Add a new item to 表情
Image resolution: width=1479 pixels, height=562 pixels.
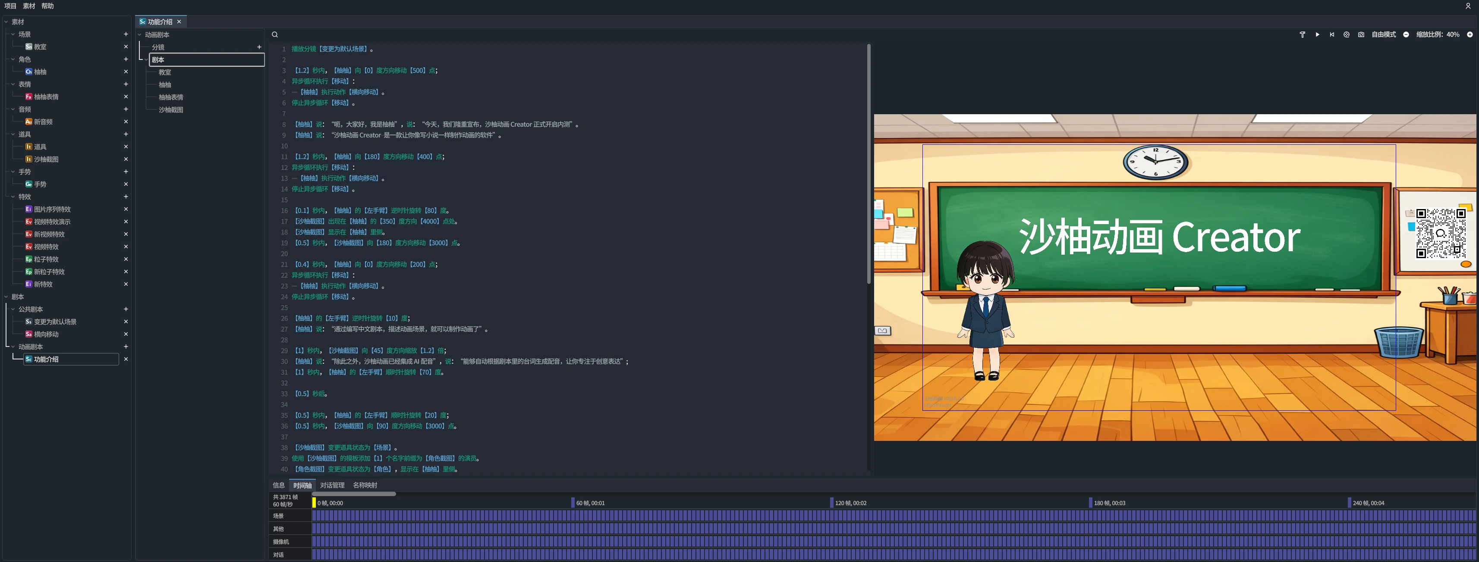[126, 84]
